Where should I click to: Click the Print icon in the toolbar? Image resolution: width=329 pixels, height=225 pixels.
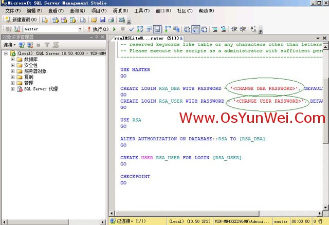pos(111,20)
